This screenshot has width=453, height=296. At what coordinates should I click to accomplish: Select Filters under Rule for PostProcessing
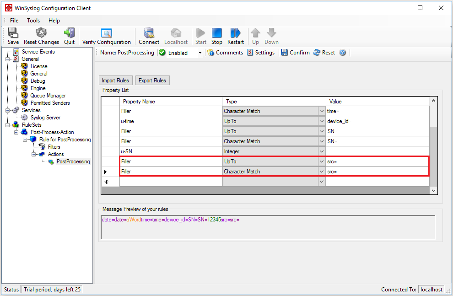click(x=54, y=147)
